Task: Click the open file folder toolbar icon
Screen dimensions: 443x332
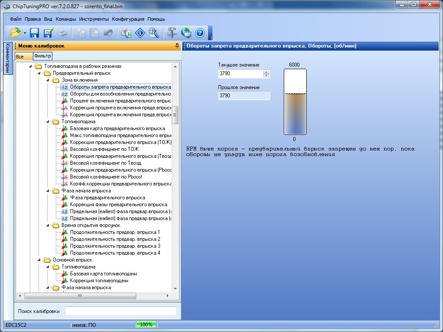Action: (16, 32)
